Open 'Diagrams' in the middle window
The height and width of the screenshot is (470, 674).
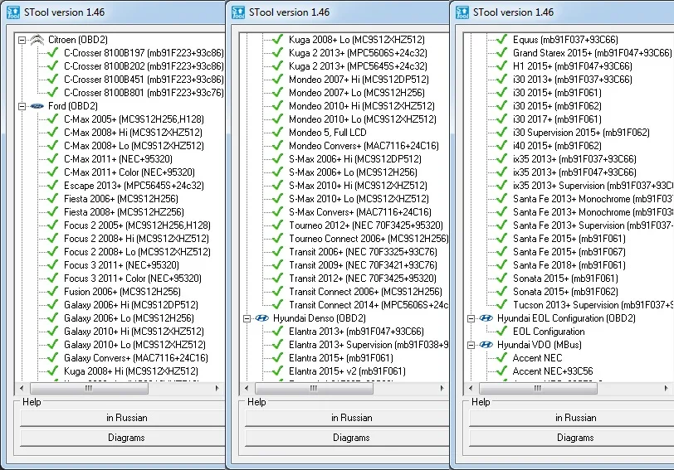pyautogui.click(x=347, y=438)
